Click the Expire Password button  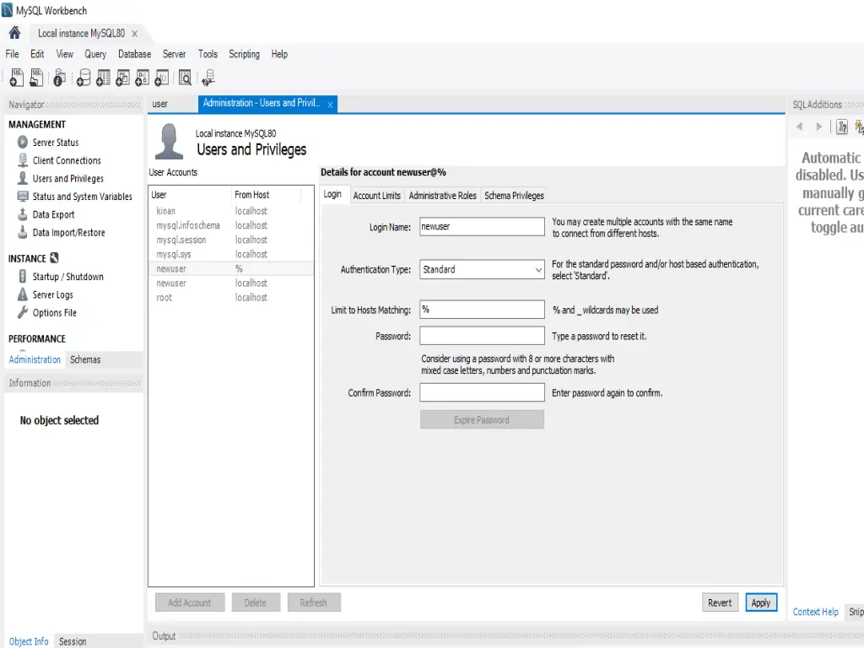coord(482,420)
